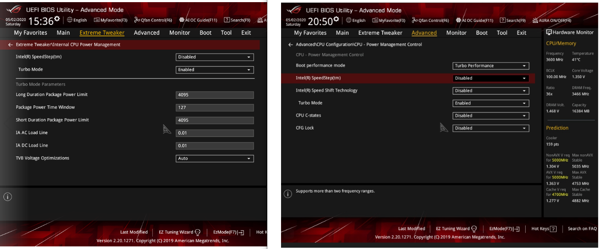
Task: Open Intel SpeedStep dropdown in Advanced page
Action: pyautogui.click(x=491, y=78)
